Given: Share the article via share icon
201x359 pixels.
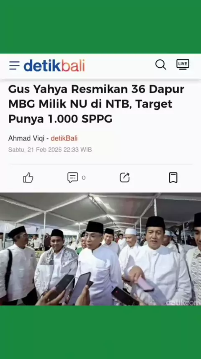Looking at the screenshot, I should click(x=124, y=177).
